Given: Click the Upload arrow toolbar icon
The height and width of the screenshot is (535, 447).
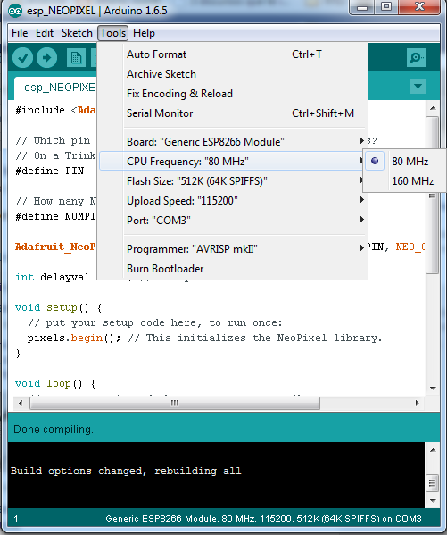Looking at the screenshot, I should (46, 58).
